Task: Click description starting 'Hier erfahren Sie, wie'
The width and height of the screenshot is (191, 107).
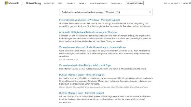Action: coord(103,69)
